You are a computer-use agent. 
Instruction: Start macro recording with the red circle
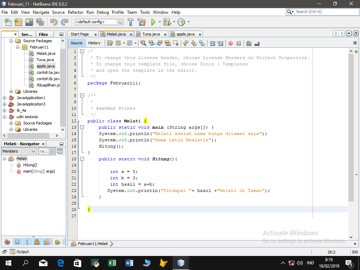[231, 43]
